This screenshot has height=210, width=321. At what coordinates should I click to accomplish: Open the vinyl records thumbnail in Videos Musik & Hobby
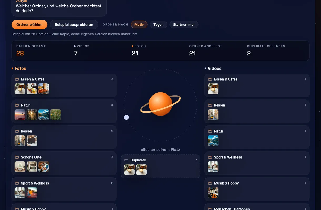[x=213, y=193]
